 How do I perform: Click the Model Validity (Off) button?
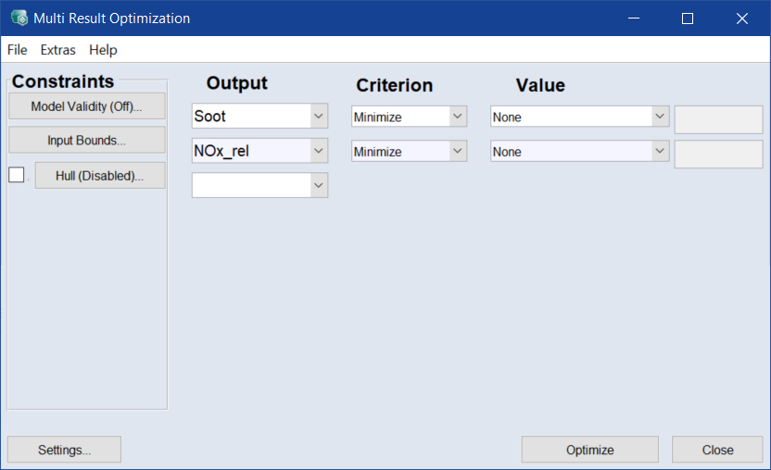(86, 106)
